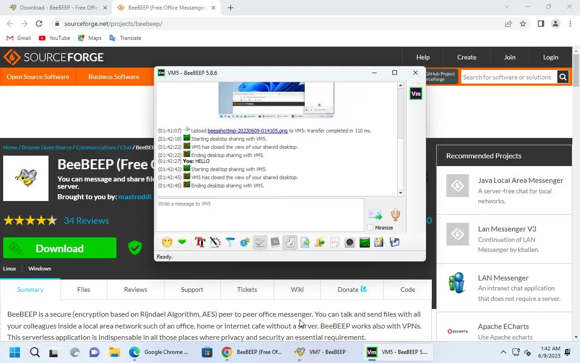The image size is (580, 363).
Task: Click the 34 Reviews link
Action: click(x=87, y=221)
